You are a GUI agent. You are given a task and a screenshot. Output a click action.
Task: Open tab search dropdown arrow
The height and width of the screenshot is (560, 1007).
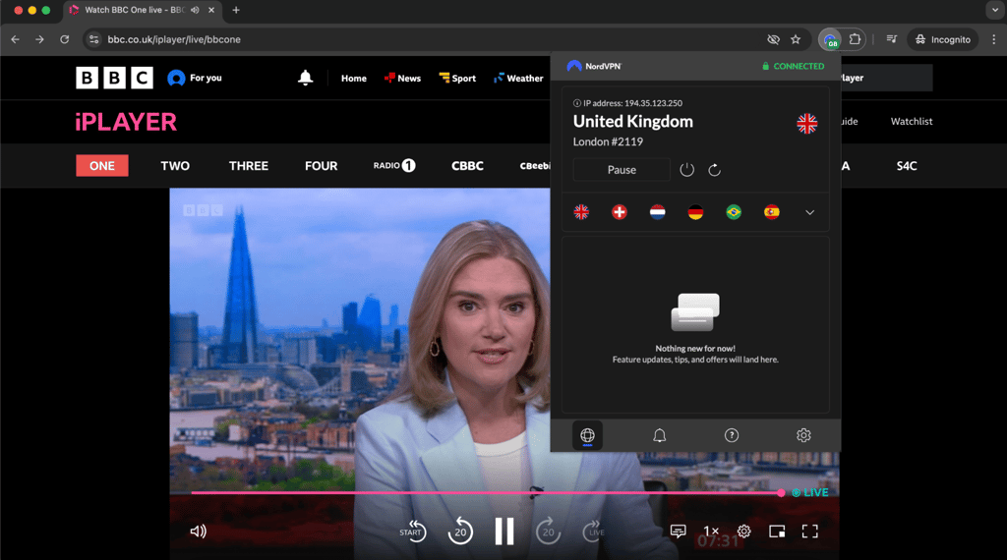[995, 10]
